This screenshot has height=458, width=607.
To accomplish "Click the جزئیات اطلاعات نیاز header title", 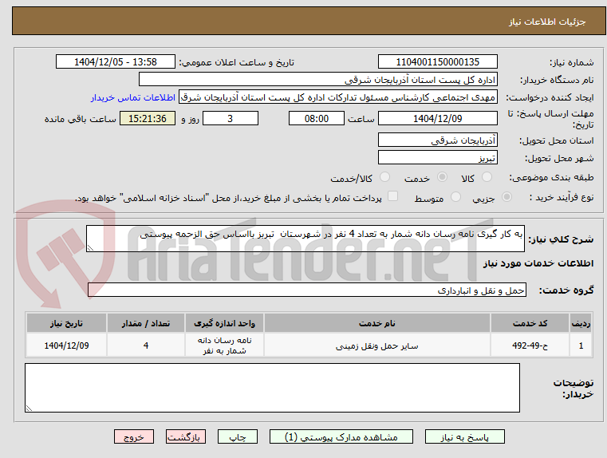I will pyautogui.click(x=547, y=22).
